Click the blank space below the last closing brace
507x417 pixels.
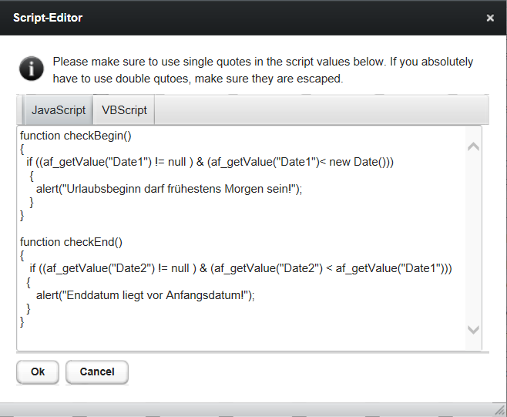click(241, 339)
